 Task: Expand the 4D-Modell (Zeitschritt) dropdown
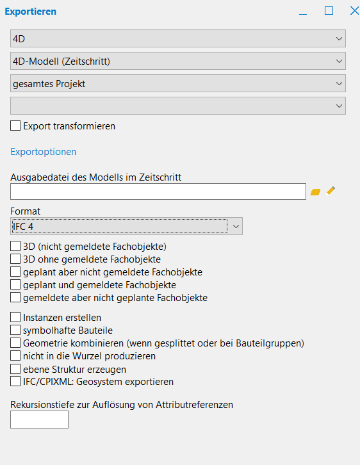click(x=178, y=61)
